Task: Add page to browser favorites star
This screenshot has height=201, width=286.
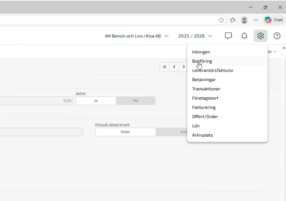Action: coord(221,20)
